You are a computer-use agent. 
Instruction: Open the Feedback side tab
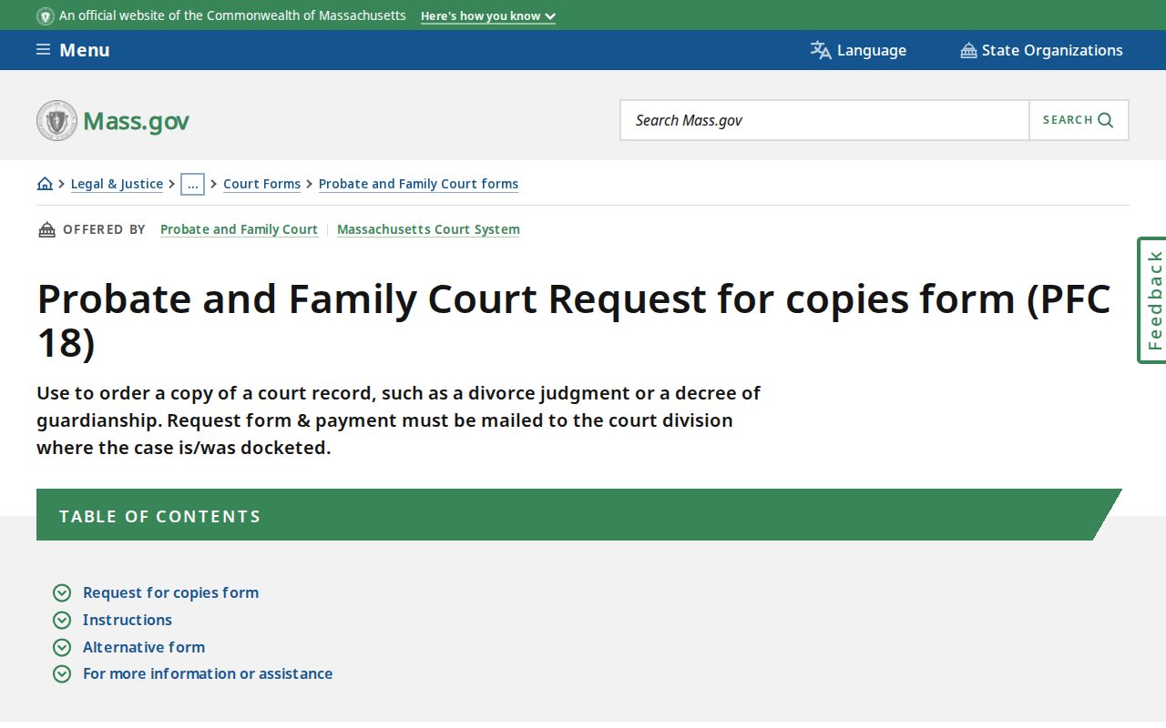click(1152, 300)
